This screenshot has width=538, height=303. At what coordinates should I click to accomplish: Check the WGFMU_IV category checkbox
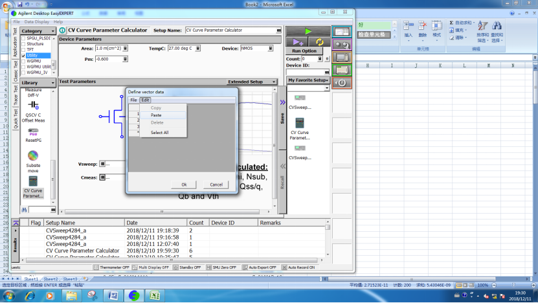click(x=23, y=73)
